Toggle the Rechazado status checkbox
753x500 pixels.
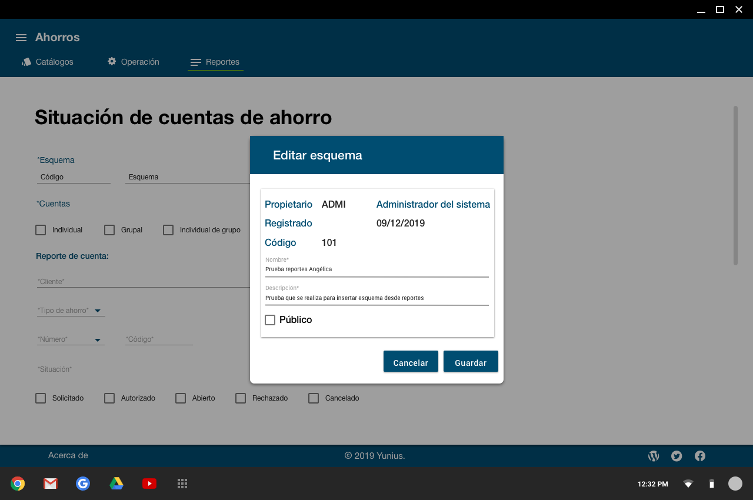click(x=241, y=398)
